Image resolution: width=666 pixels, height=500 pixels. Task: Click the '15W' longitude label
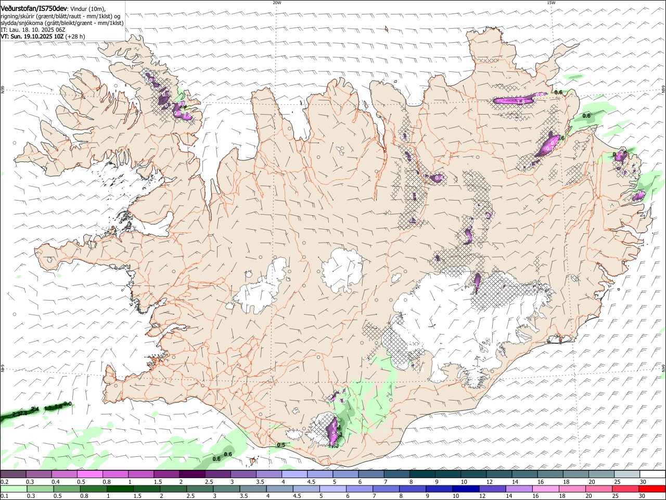pyautogui.click(x=550, y=3)
